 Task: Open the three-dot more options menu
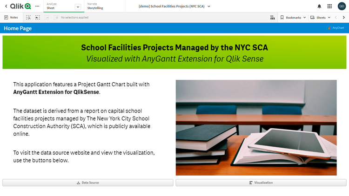click(37, 6)
